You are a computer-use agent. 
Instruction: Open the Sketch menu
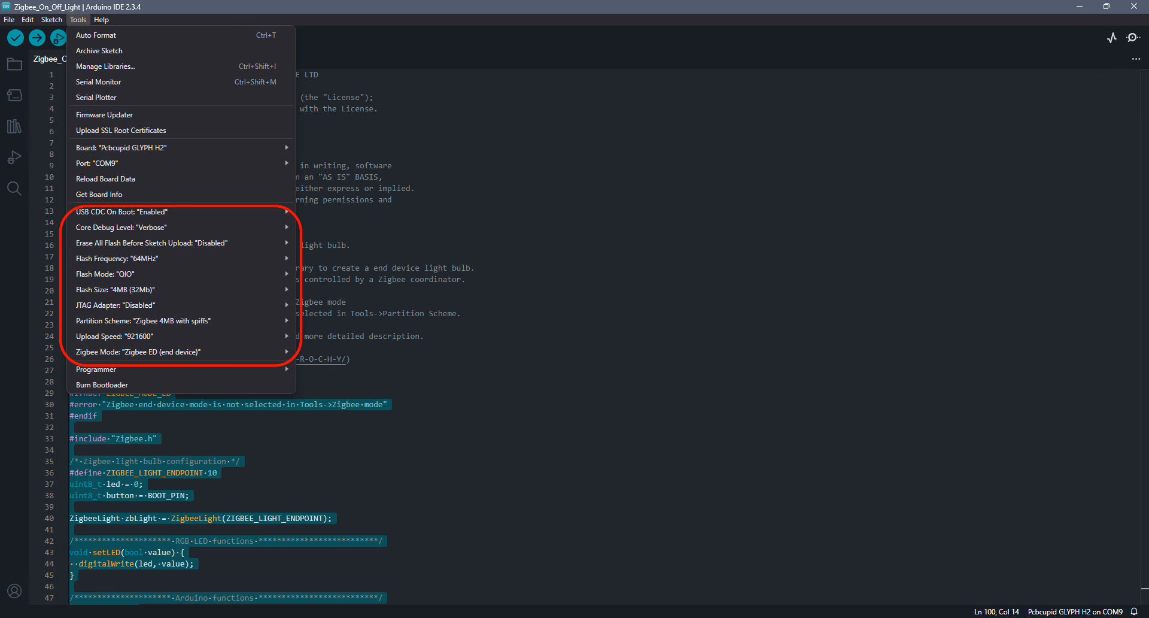tap(51, 19)
